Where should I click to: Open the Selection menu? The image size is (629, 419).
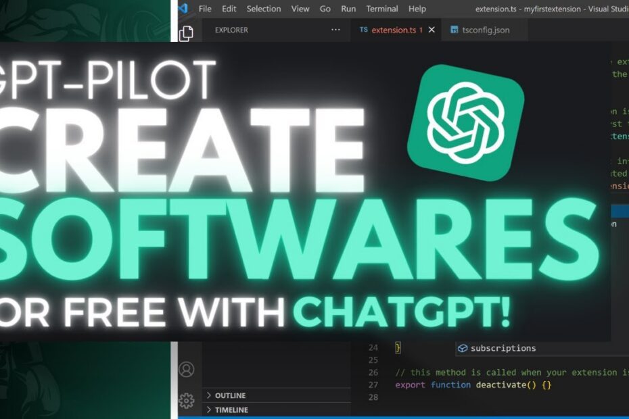(x=264, y=9)
